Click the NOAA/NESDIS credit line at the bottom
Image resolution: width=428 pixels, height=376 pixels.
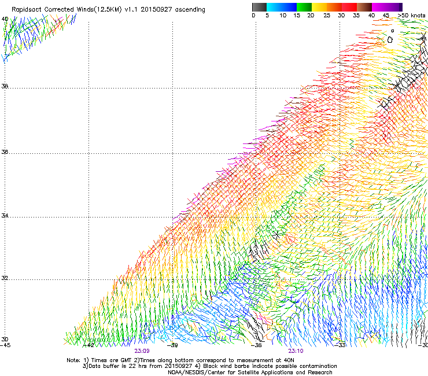(x=250, y=373)
